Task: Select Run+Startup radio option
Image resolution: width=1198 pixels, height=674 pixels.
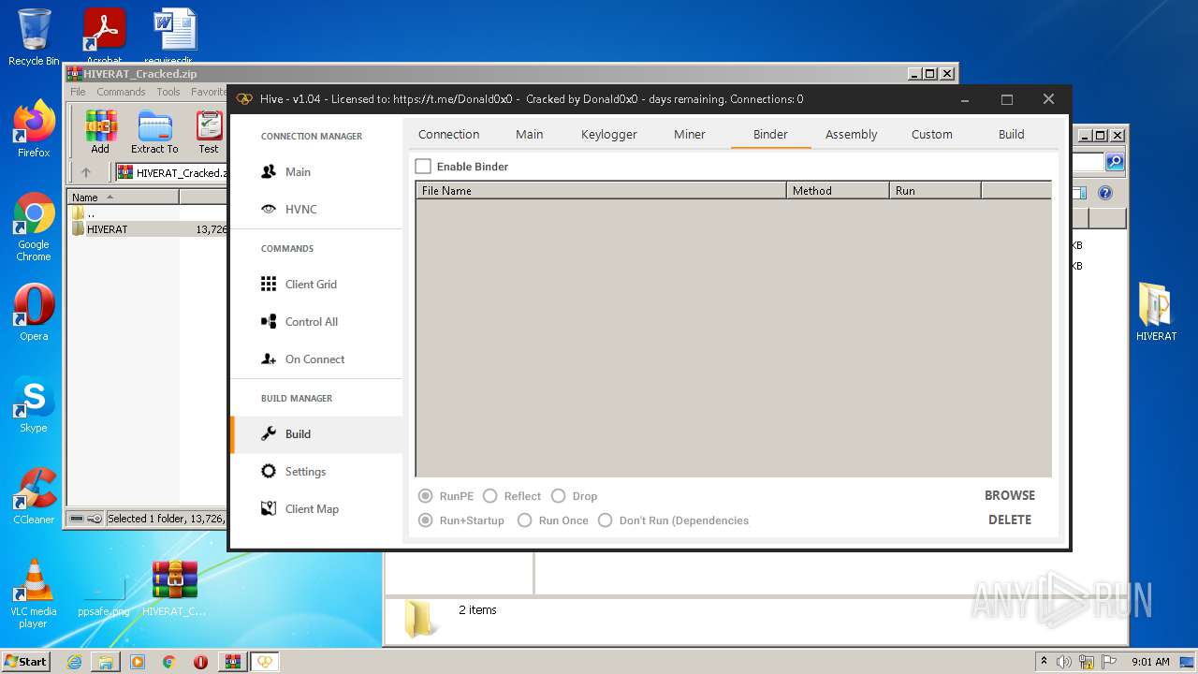Action: [426, 520]
